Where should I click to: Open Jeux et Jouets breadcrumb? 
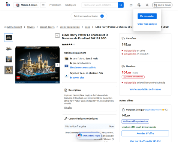(47, 27)
